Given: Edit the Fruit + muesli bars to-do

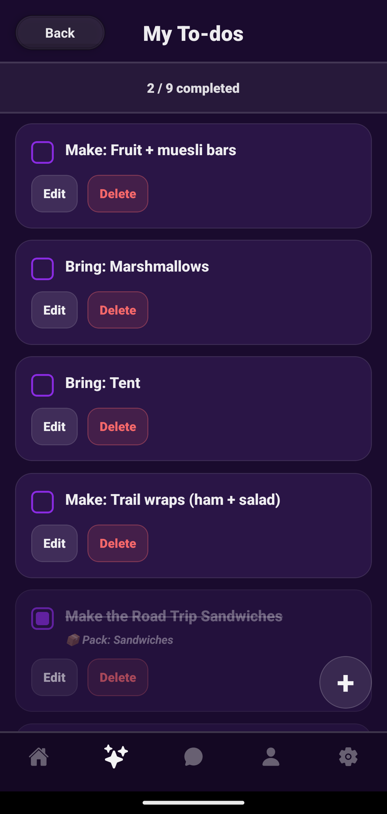Looking at the screenshot, I should pos(54,194).
